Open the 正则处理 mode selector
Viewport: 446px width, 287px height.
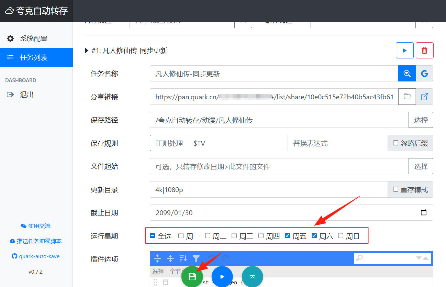[x=169, y=143]
